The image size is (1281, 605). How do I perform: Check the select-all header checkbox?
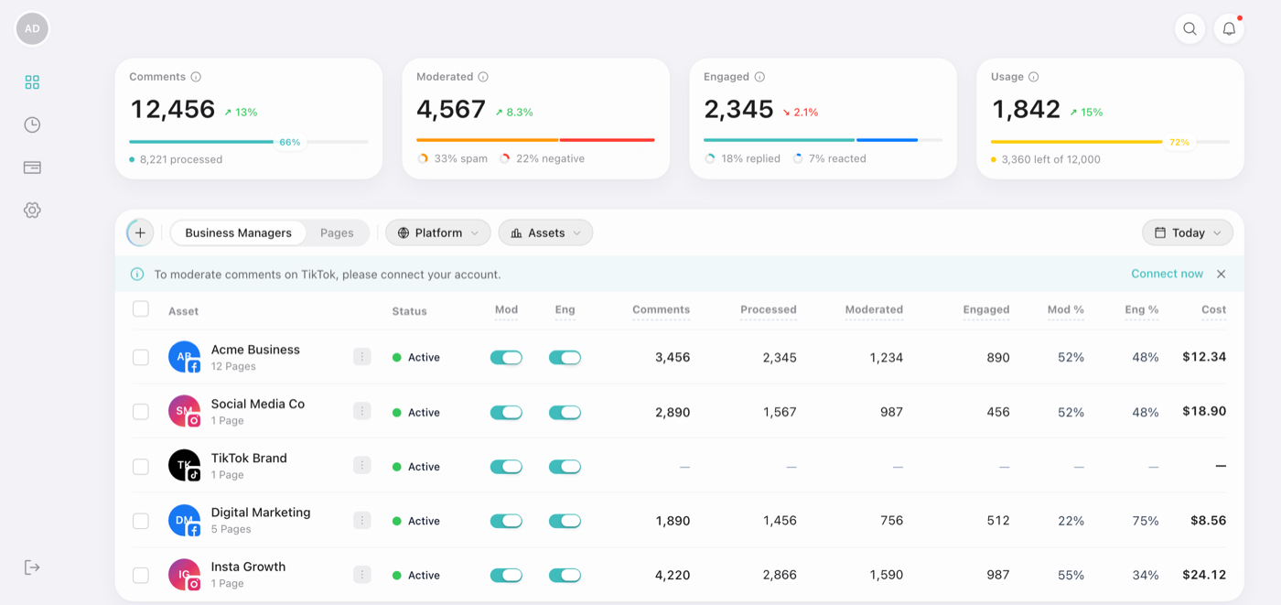point(141,309)
